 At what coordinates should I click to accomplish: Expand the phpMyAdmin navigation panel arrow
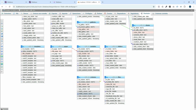[1, 10]
